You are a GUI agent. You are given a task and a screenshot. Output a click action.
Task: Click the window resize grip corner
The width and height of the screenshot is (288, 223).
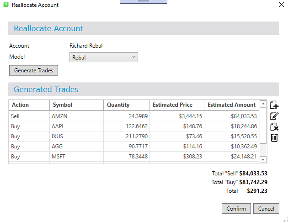coord(285,220)
